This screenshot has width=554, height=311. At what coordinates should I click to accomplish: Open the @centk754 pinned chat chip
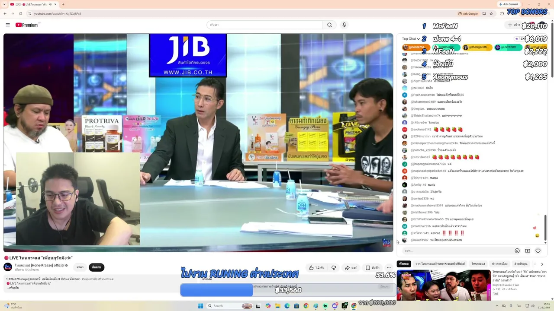tap(416, 47)
